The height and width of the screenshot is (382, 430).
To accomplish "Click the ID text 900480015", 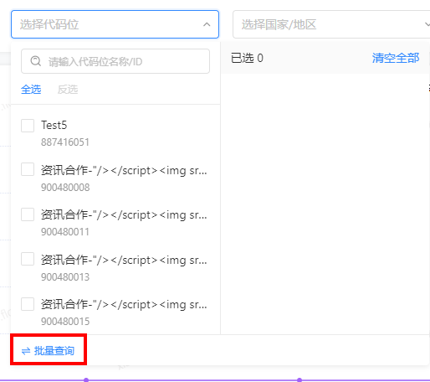I will click(65, 322).
